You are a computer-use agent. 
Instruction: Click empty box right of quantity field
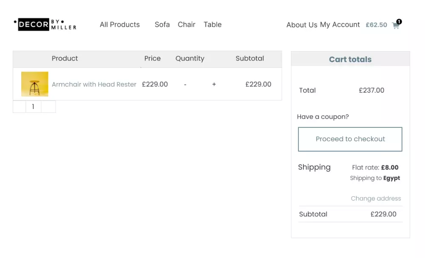pyautogui.click(x=48, y=107)
